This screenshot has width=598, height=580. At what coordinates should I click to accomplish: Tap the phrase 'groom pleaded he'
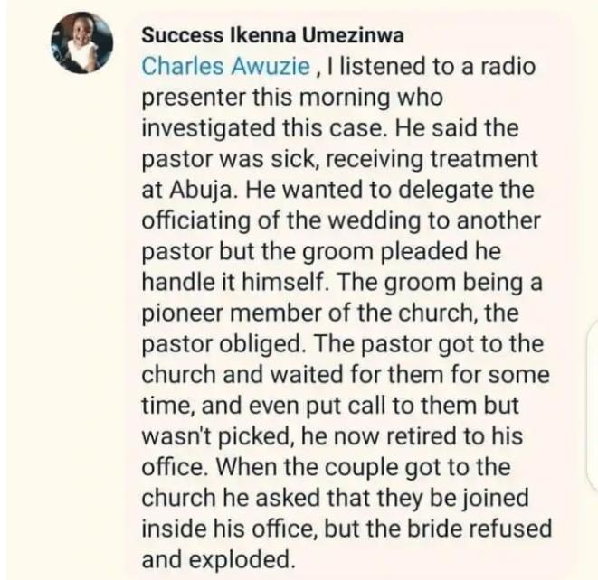point(402,252)
